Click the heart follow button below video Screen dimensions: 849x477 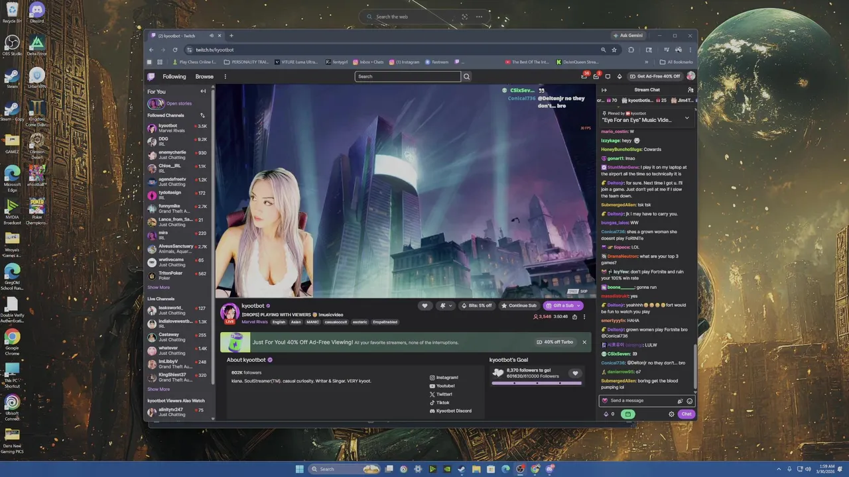(x=424, y=305)
